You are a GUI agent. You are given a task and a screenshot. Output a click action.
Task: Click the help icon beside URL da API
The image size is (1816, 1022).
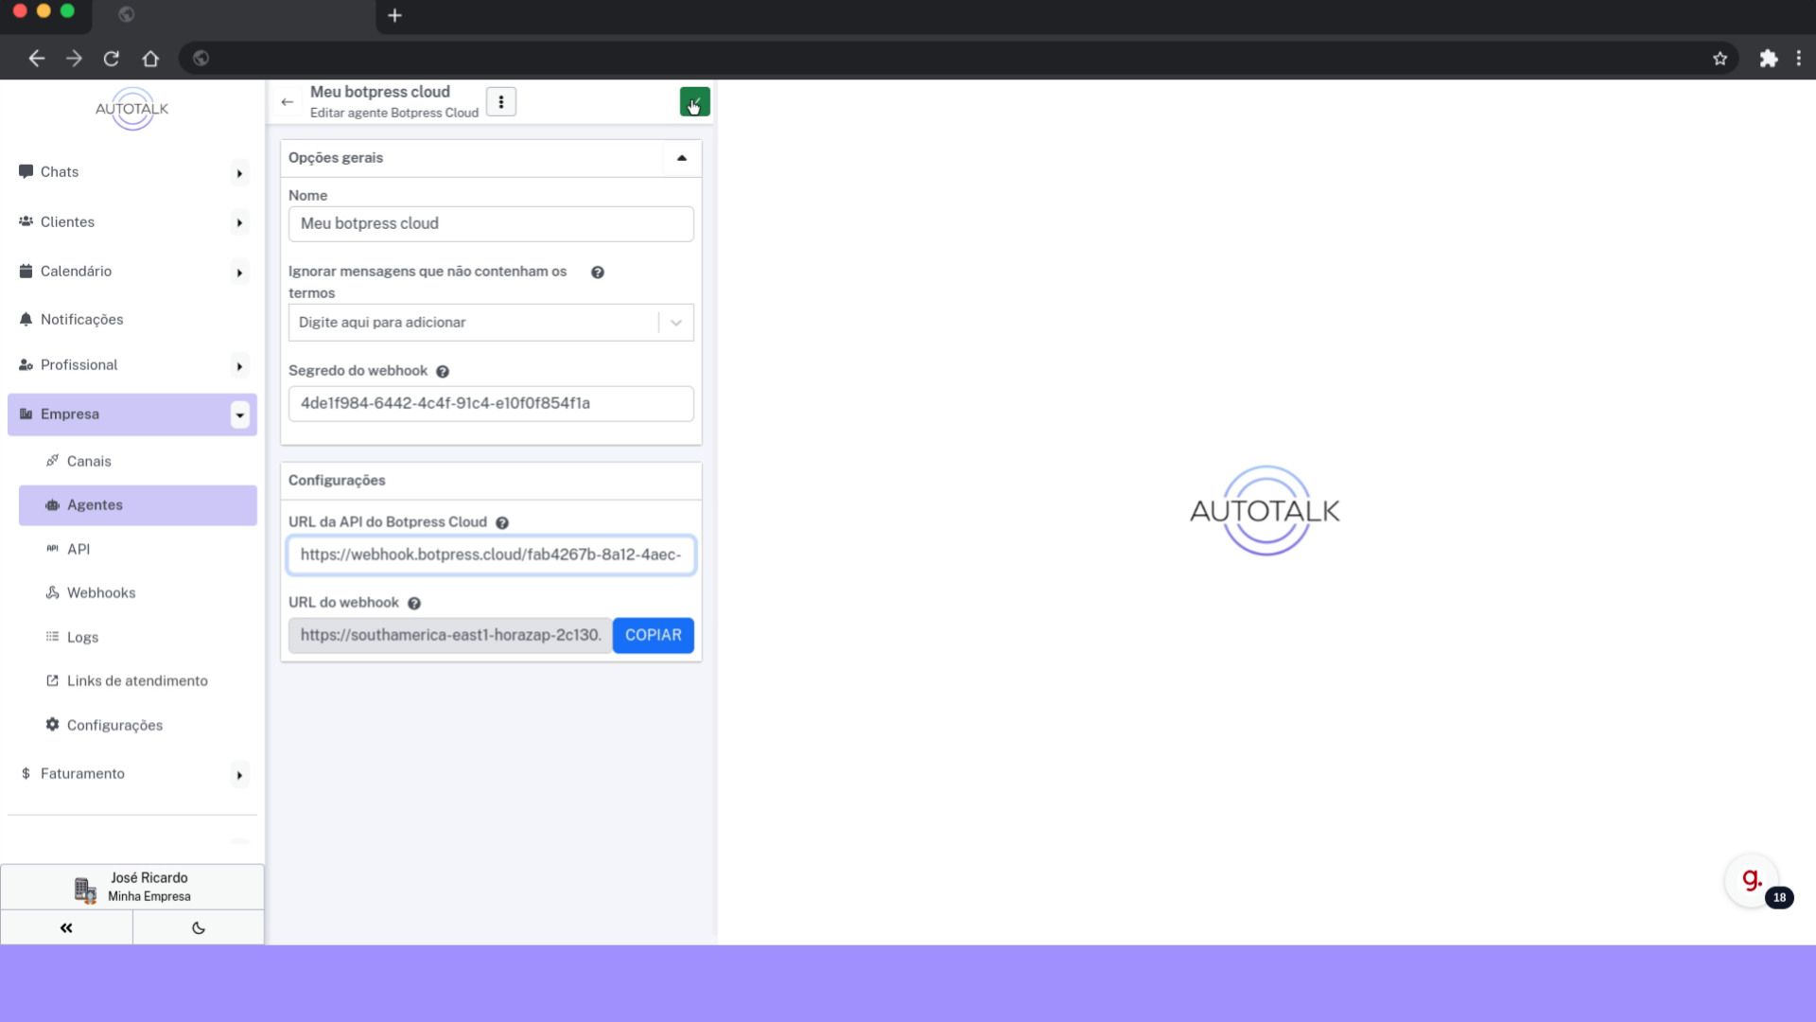[x=502, y=523]
